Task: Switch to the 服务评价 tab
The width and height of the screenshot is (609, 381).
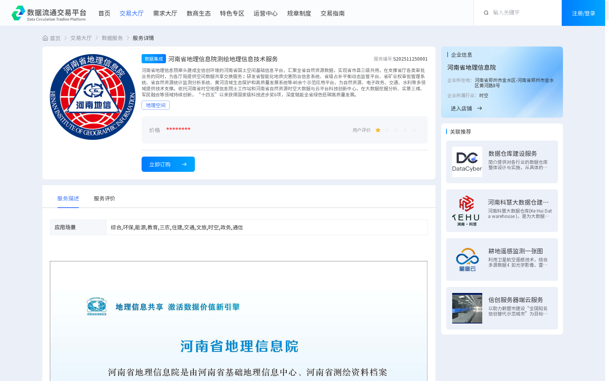Action: (x=105, y=199)
